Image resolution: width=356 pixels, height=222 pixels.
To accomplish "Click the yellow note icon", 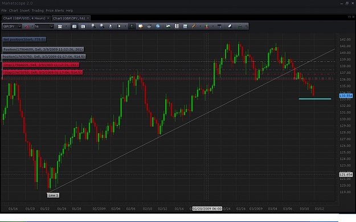I will click(141, 27).
